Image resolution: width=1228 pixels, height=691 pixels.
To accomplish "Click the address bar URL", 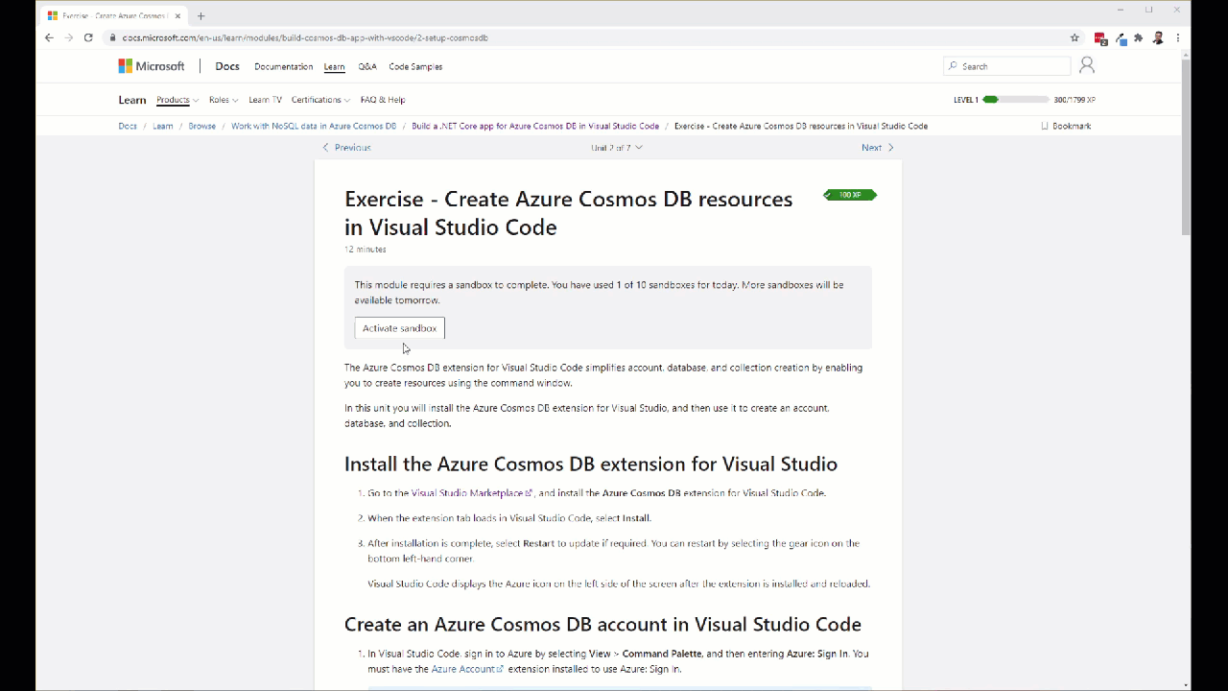I will [305, 38].
